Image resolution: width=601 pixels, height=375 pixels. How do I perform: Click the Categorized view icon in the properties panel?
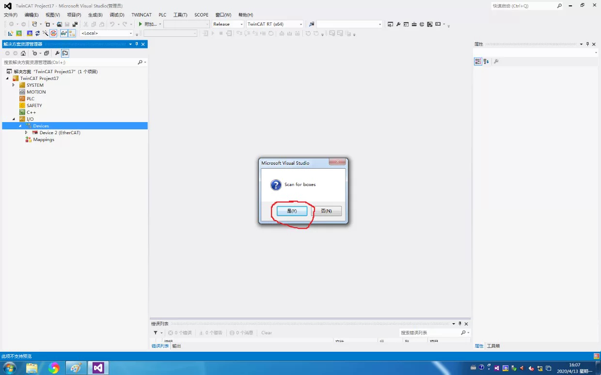click(478, 62)
